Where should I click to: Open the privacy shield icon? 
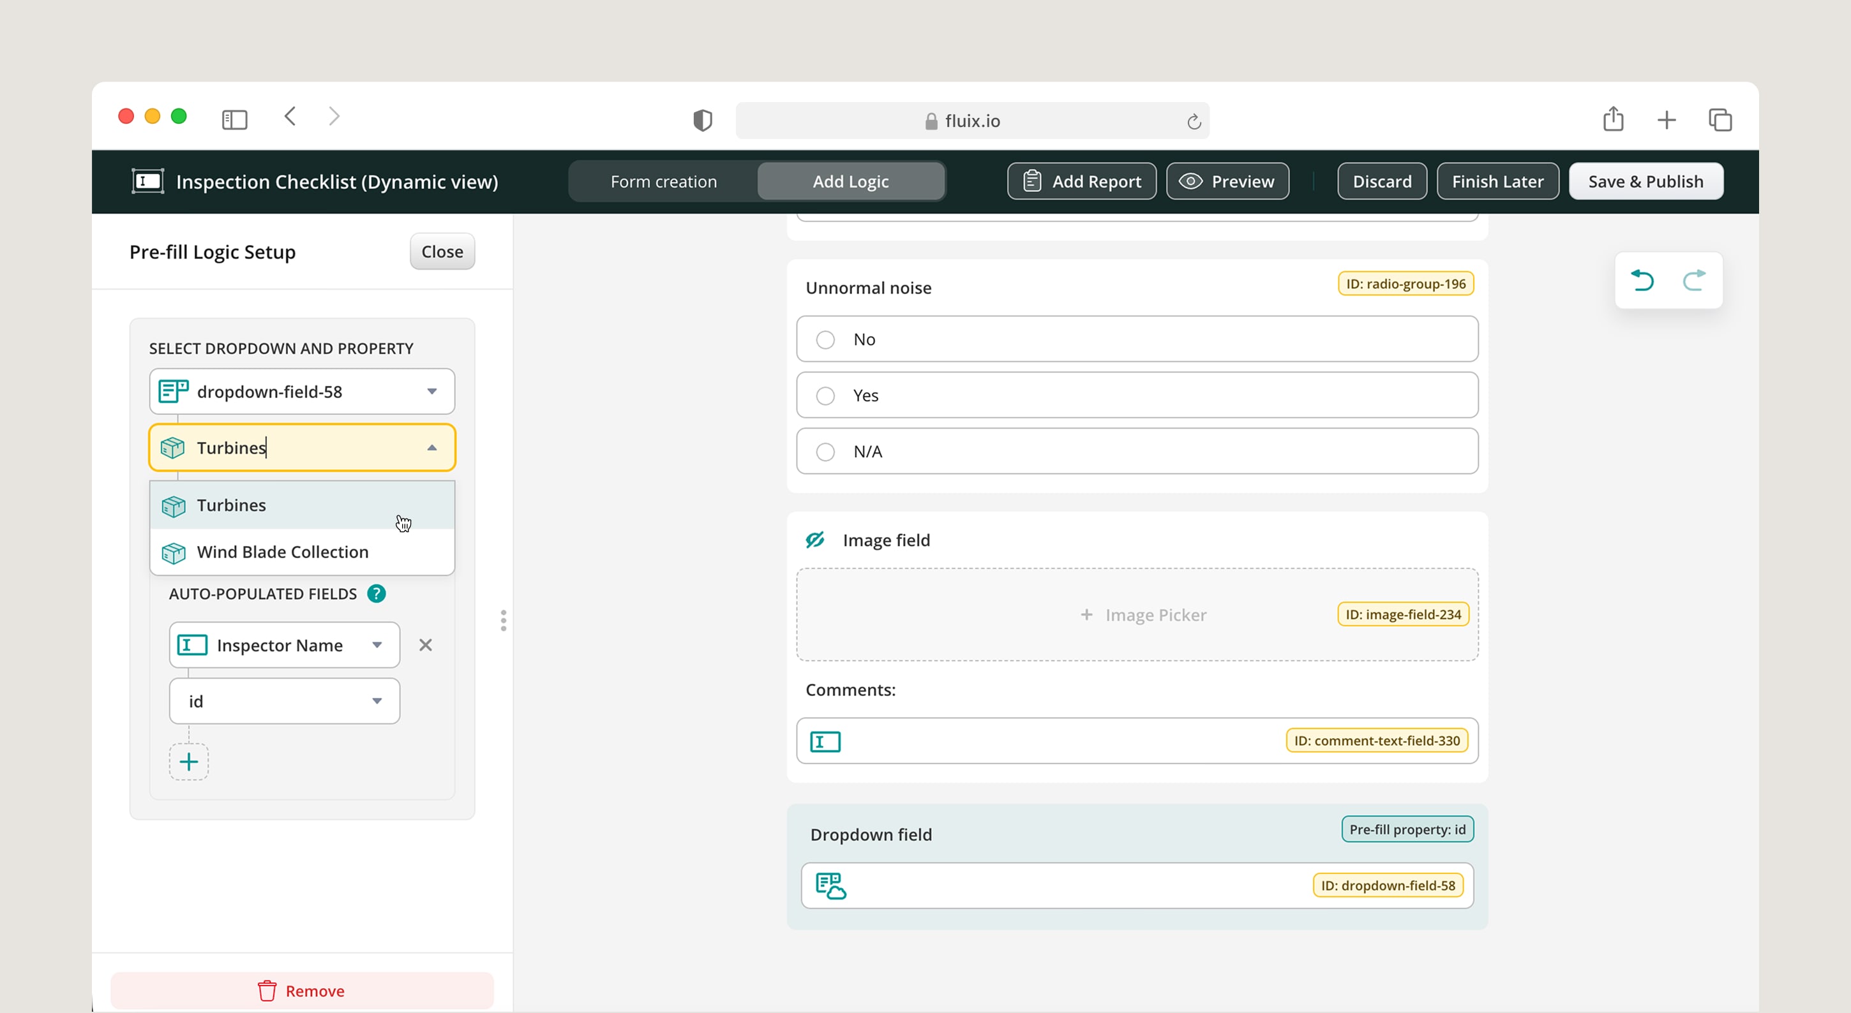point(702,120)
